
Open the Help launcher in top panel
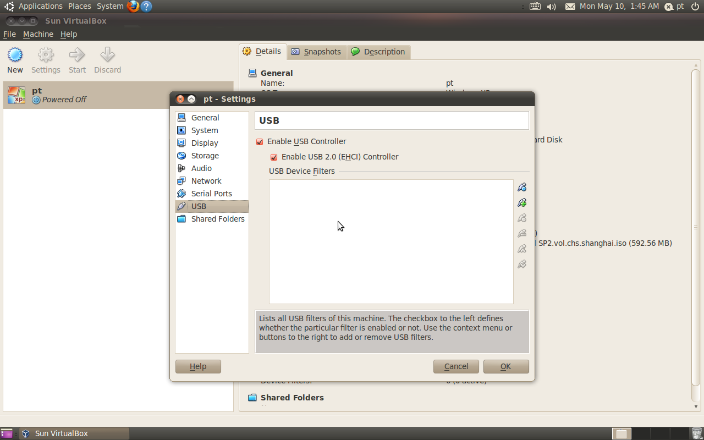pyautogui.click(x=146, y=6)
